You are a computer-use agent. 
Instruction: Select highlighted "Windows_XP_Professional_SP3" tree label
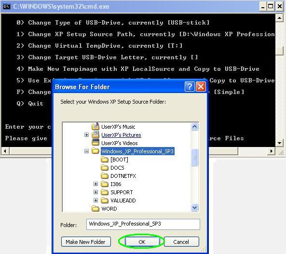coord(137,151)
